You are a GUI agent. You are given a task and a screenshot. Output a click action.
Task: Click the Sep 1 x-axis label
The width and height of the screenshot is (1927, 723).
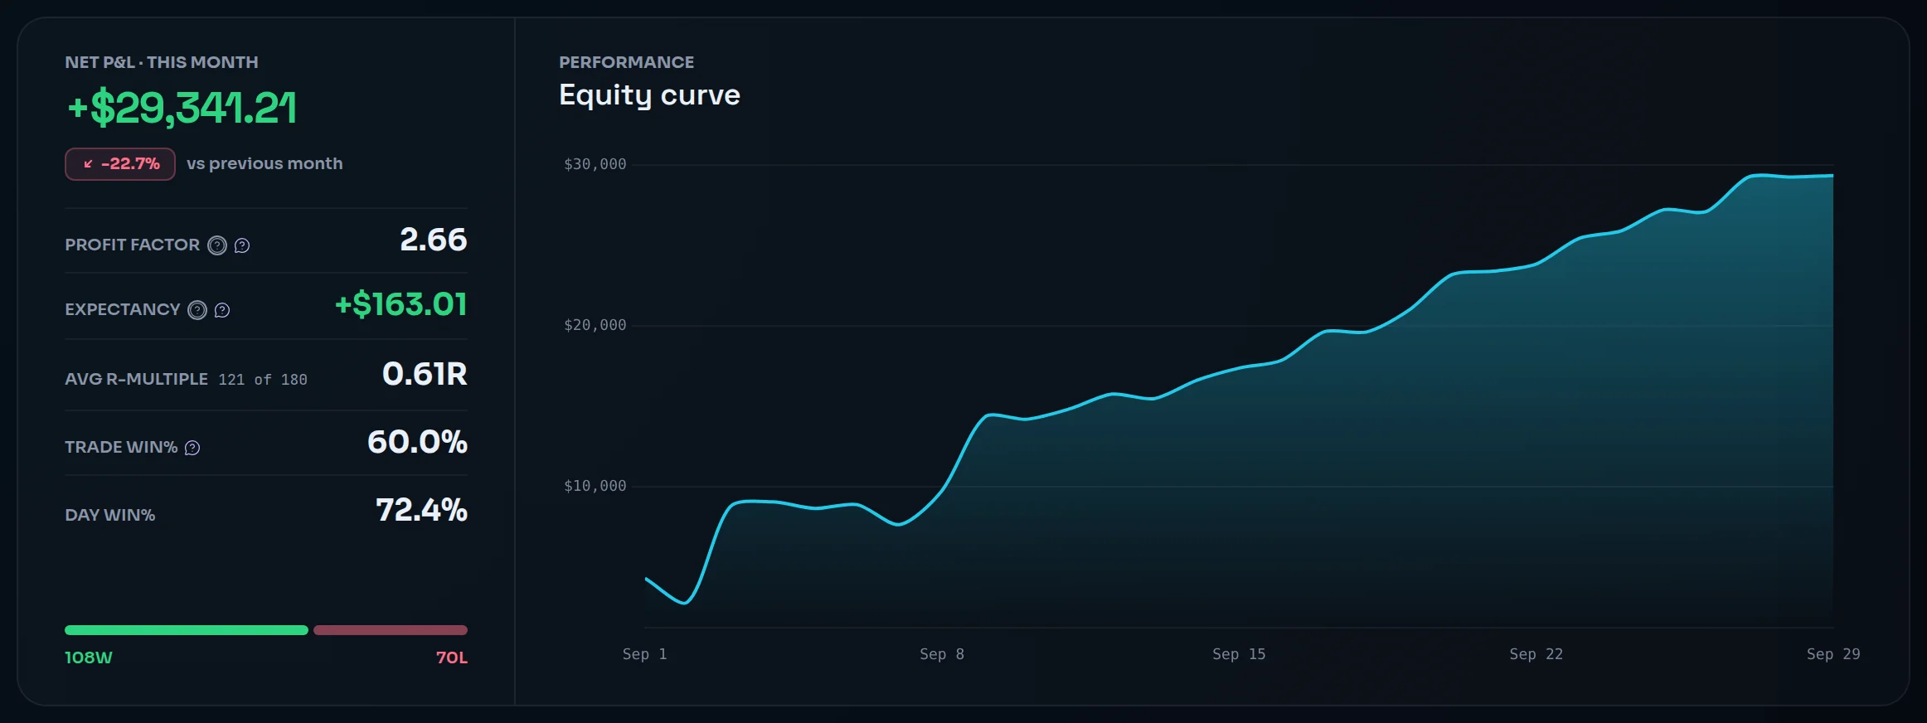click(x=645, y=654)
